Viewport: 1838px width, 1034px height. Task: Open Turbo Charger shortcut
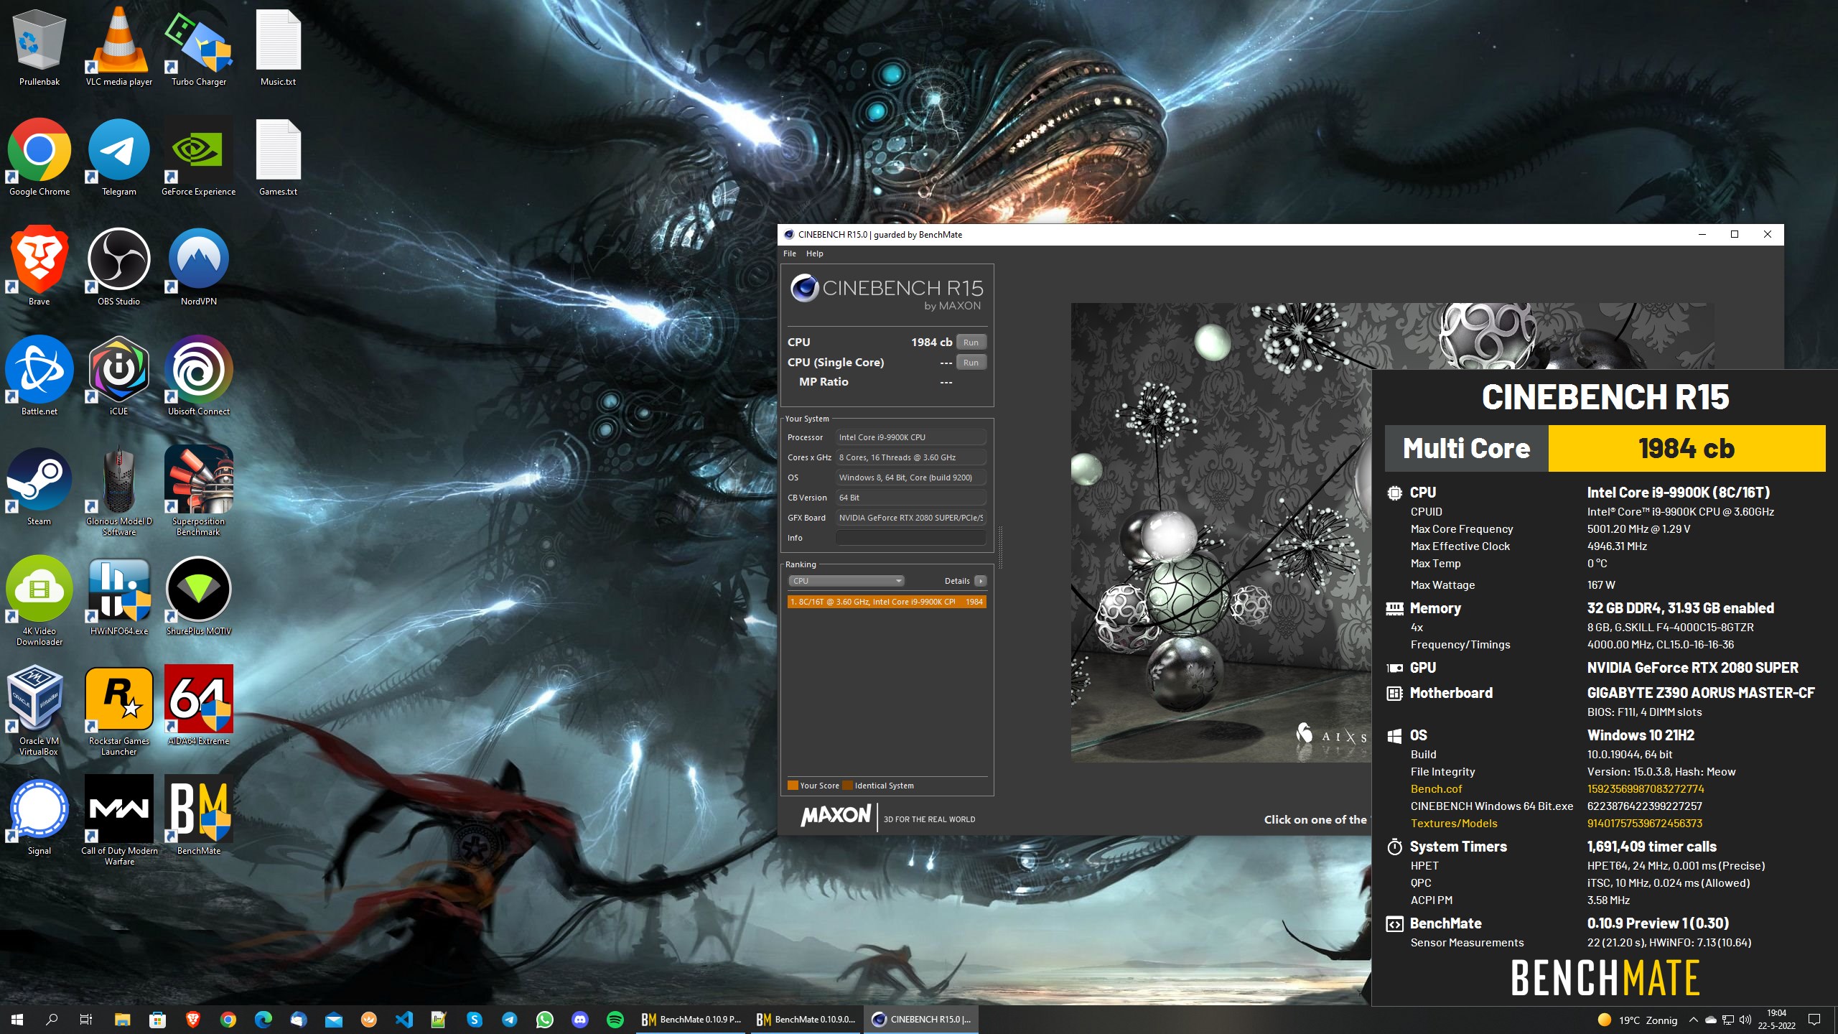tap(199, 47)
